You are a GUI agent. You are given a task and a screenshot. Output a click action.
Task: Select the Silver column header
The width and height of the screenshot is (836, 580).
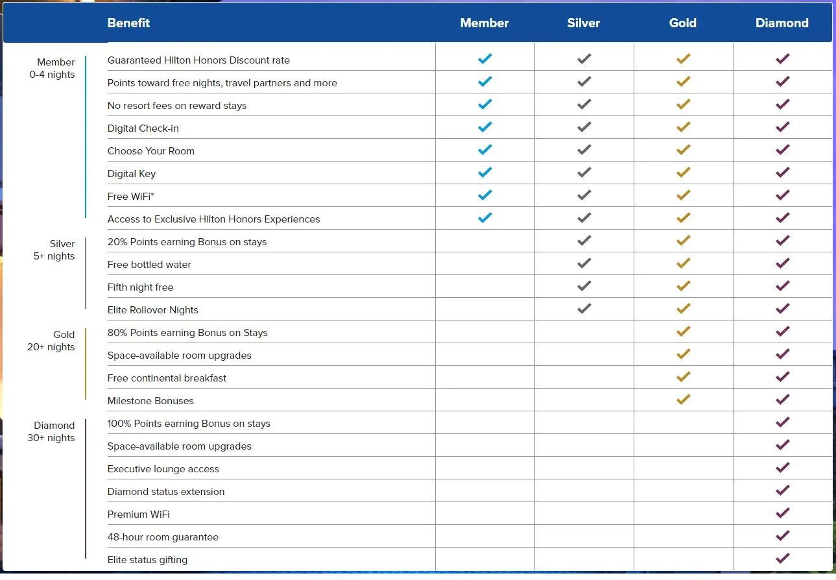(584, 23)
